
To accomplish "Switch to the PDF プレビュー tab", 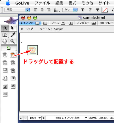I will 106,23.
